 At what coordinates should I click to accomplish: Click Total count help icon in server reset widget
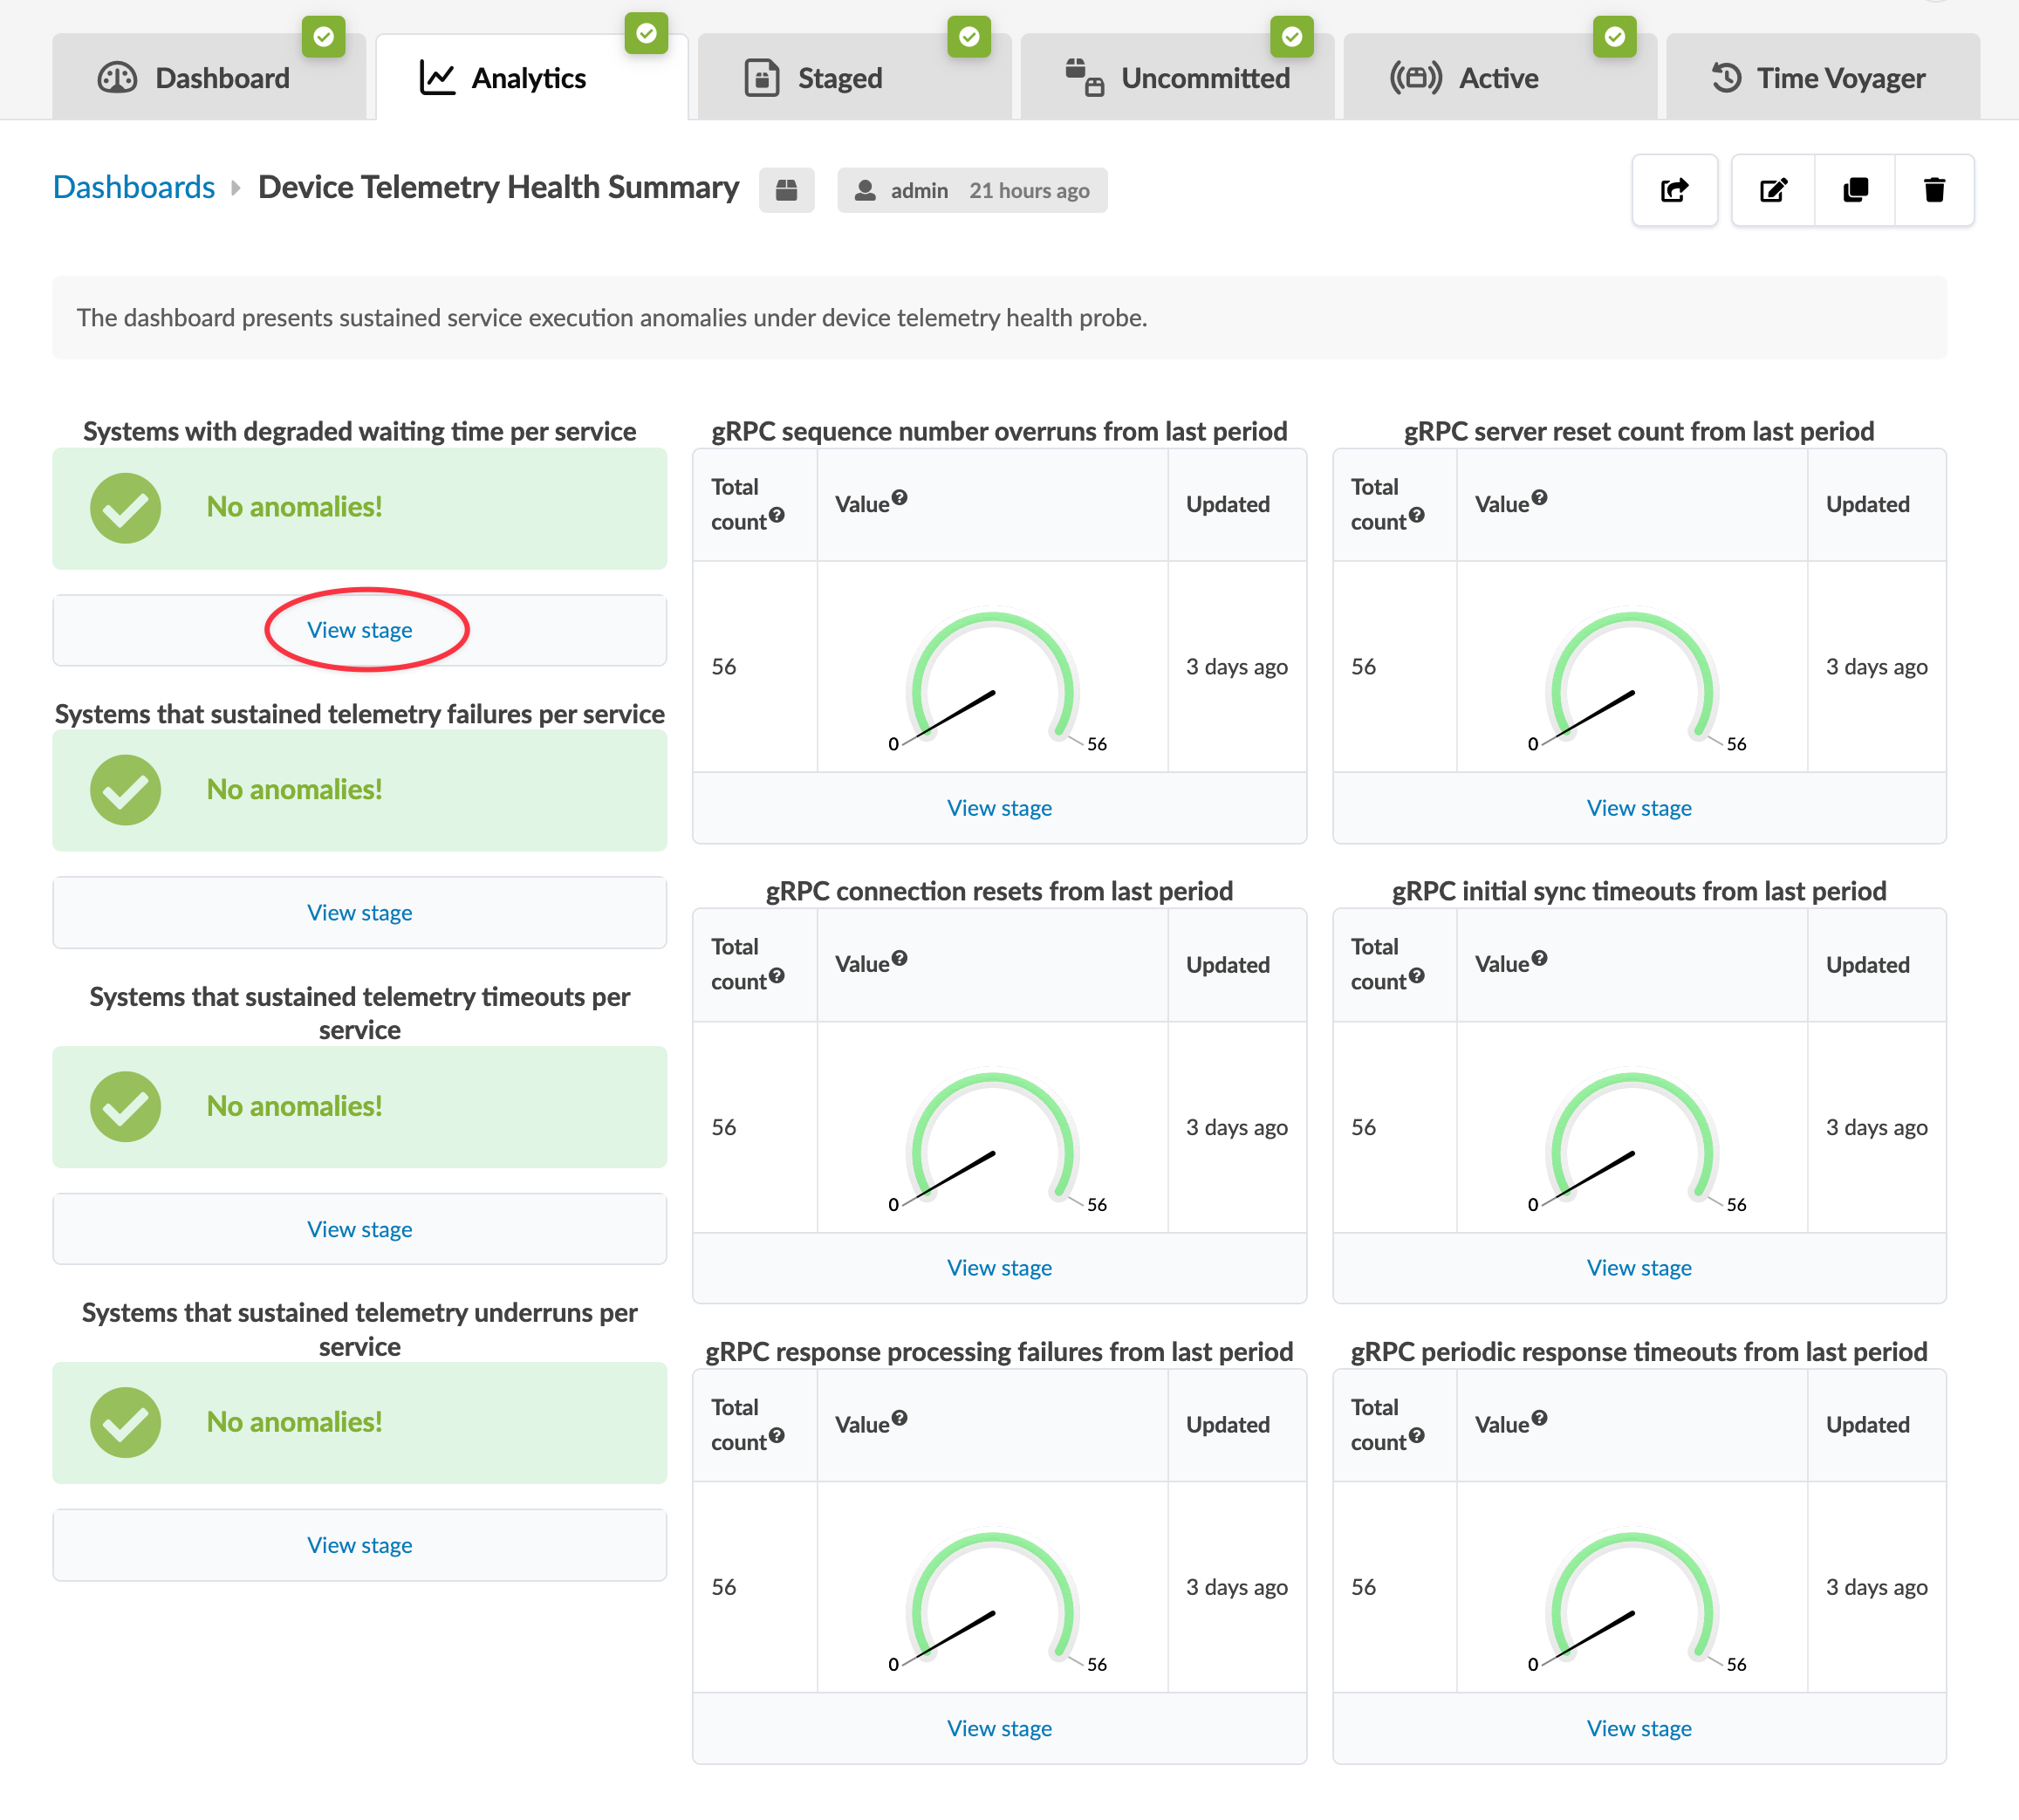tap(1416, 515)
